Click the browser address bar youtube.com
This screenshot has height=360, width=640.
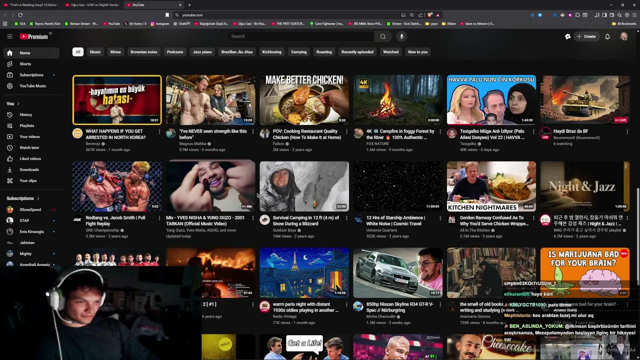tap(192, 15)
